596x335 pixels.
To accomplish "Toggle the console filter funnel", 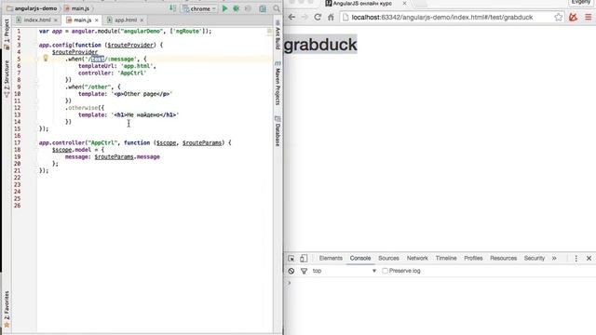I will [x=304, y=271].
